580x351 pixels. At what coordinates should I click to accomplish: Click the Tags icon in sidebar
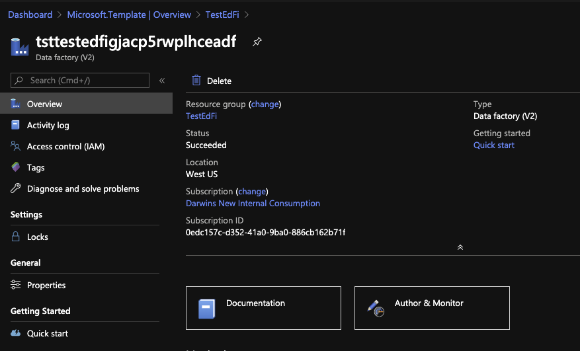point(15,167)
